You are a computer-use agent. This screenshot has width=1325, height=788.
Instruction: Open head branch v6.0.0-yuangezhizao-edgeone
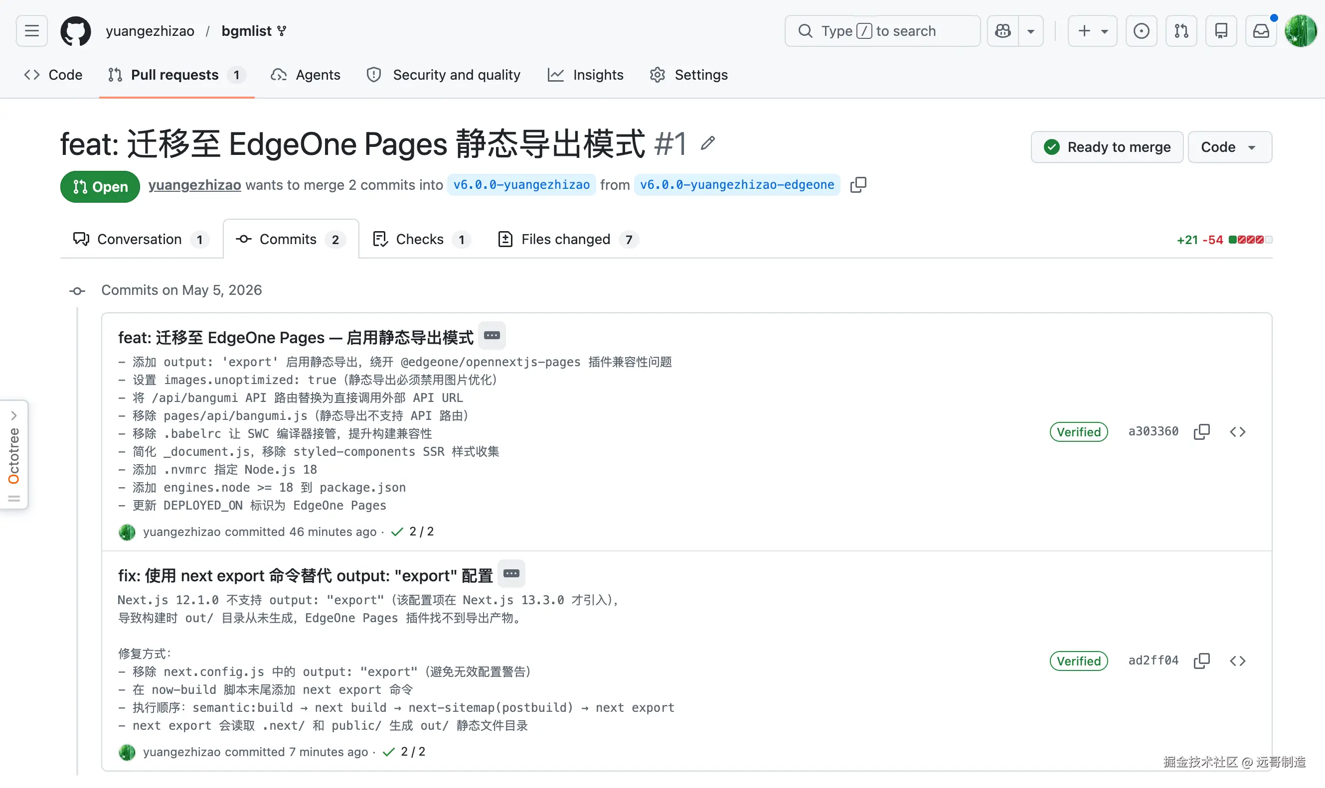737,185
